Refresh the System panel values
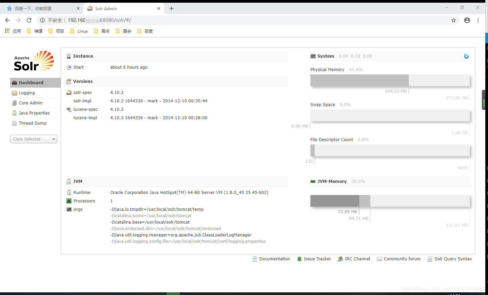 pyautogui.click(x=466, y=56)
